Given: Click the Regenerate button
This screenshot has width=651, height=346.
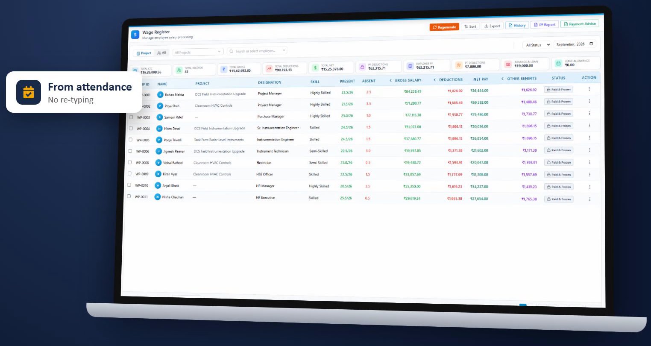Looking at the screenshot, I should click(444, 27).
